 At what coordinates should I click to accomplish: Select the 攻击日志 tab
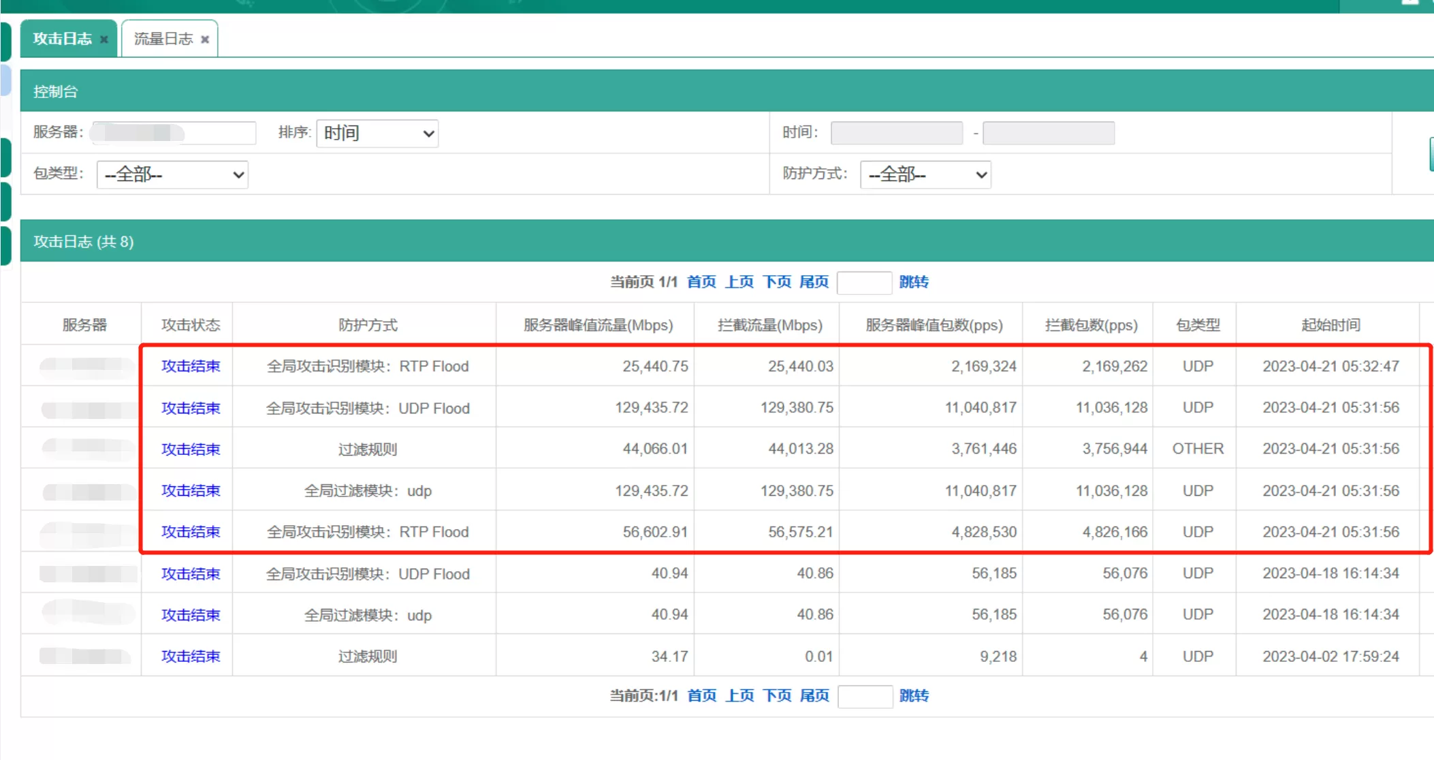click(63, 39)
